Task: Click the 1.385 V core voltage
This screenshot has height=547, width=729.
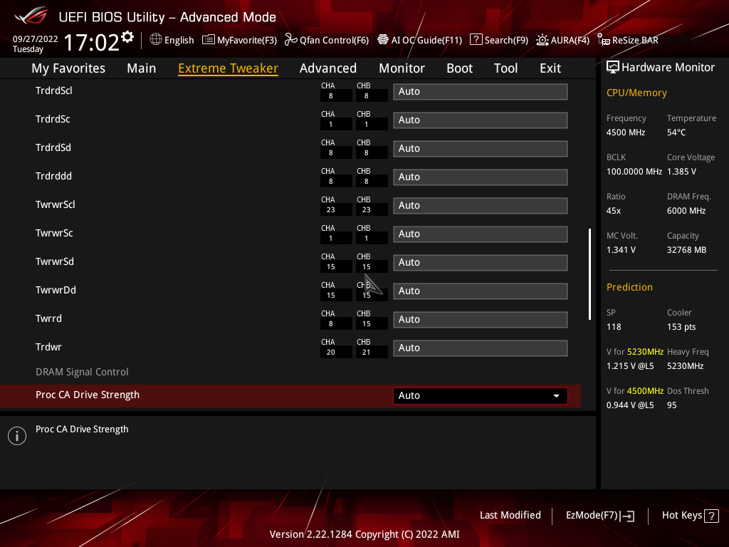Action: [x=681, y=172]
